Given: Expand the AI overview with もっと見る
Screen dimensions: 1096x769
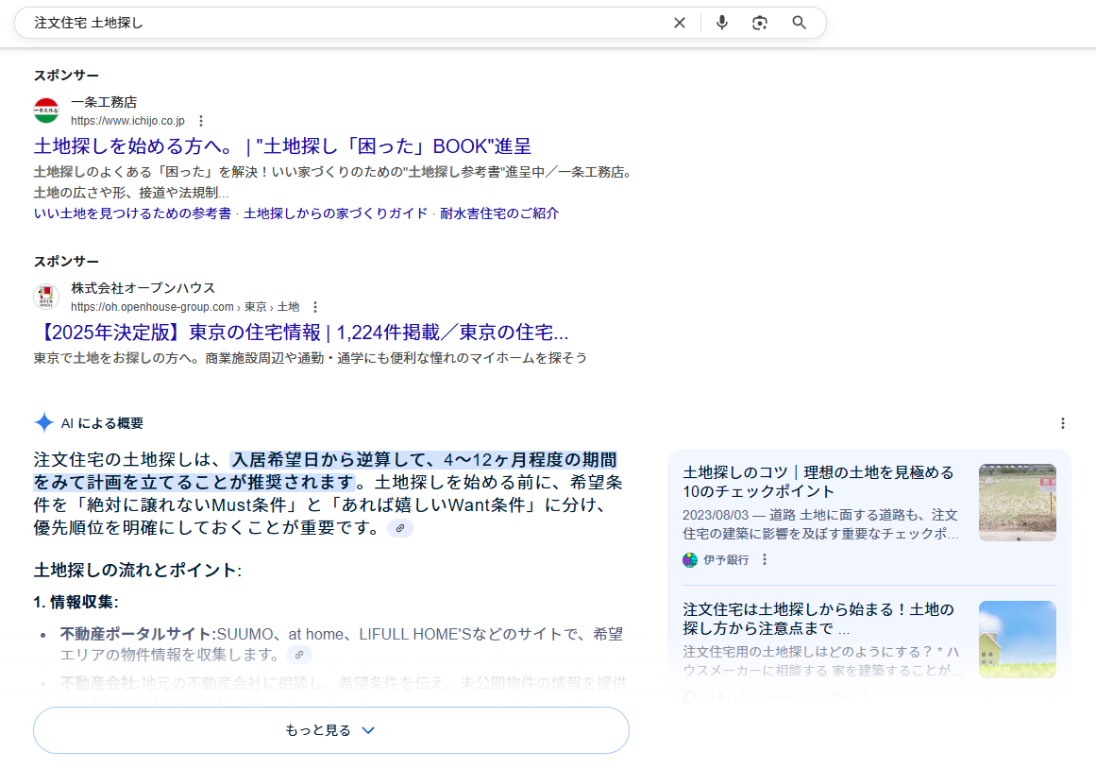Looking at the screenshot, I should tap(331, 730).
